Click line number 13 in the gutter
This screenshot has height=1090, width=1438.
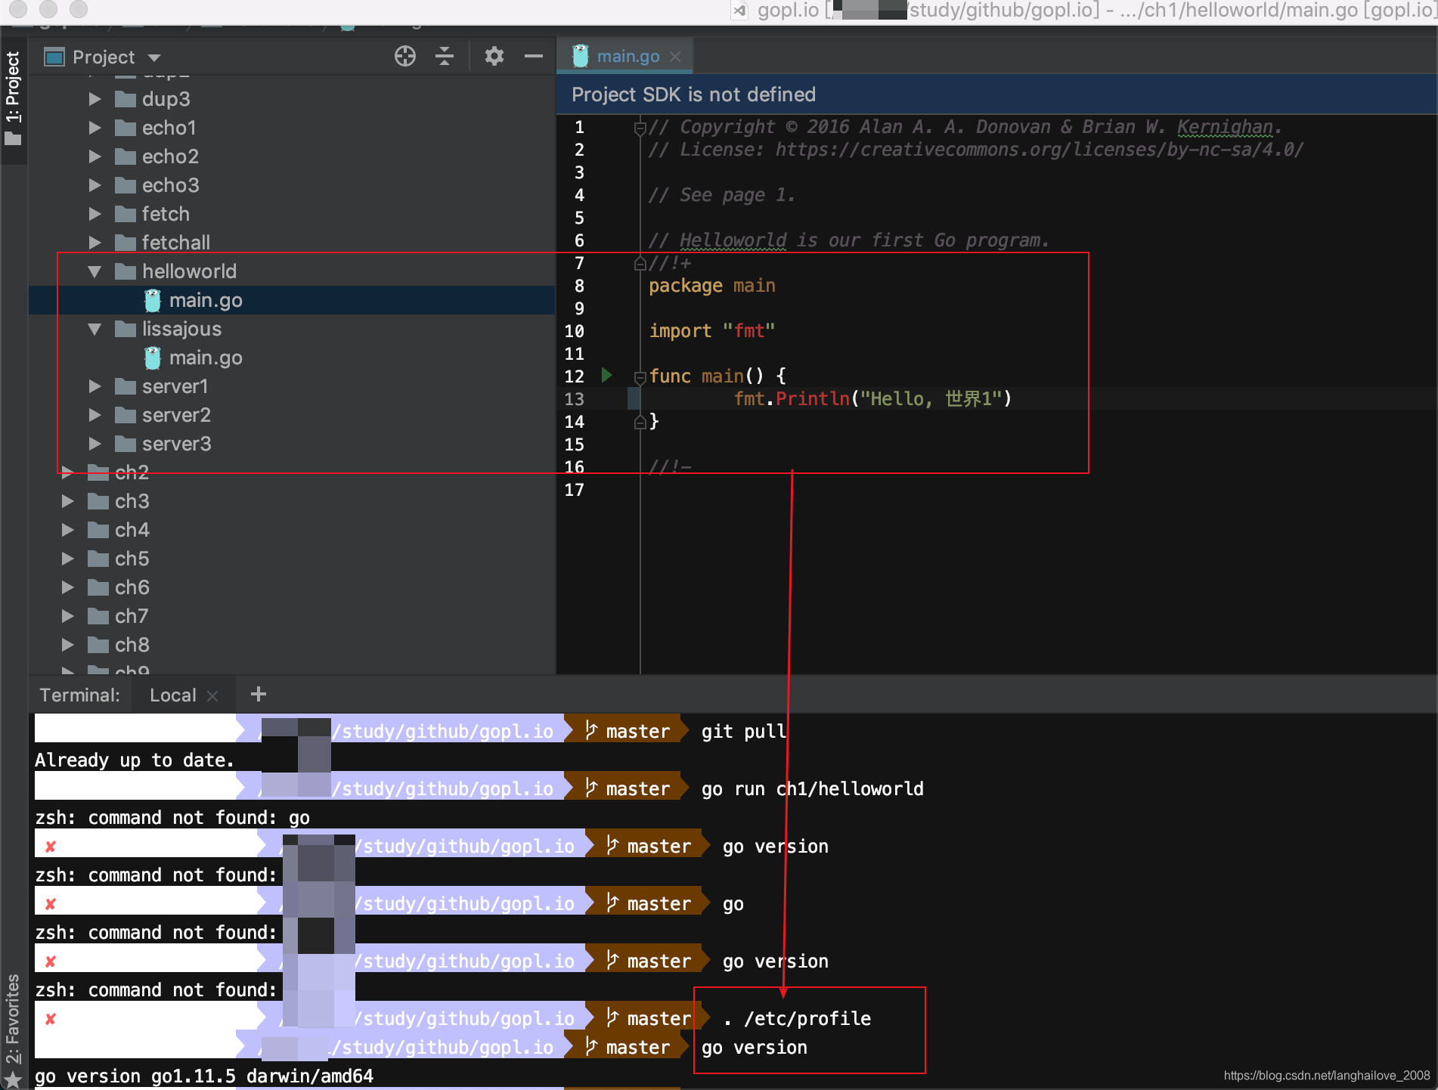pyautogui.click(x=574, y=399)
